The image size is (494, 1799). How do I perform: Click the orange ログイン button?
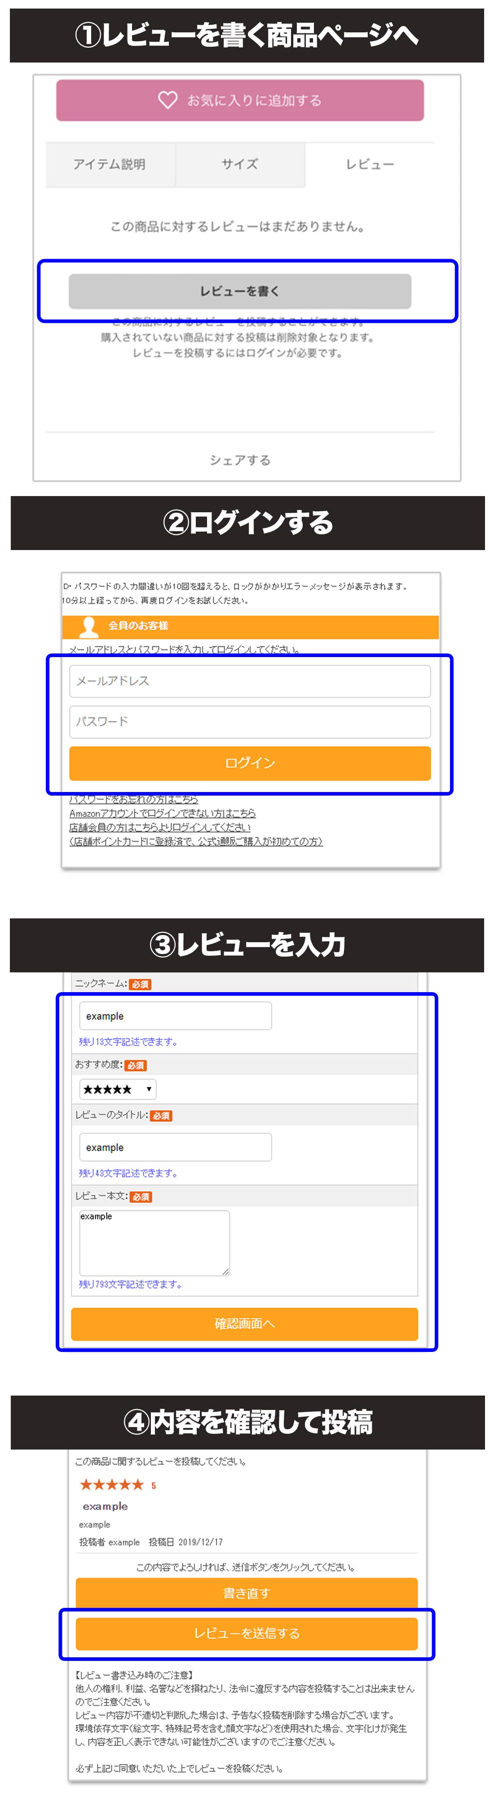250,763
